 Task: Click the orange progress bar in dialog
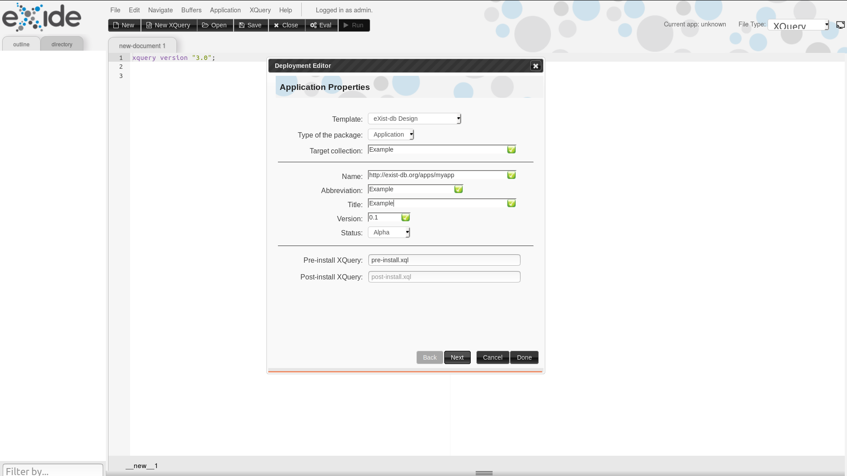coord(405,372)
